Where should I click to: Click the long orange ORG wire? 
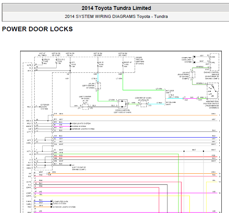(135, 115)
